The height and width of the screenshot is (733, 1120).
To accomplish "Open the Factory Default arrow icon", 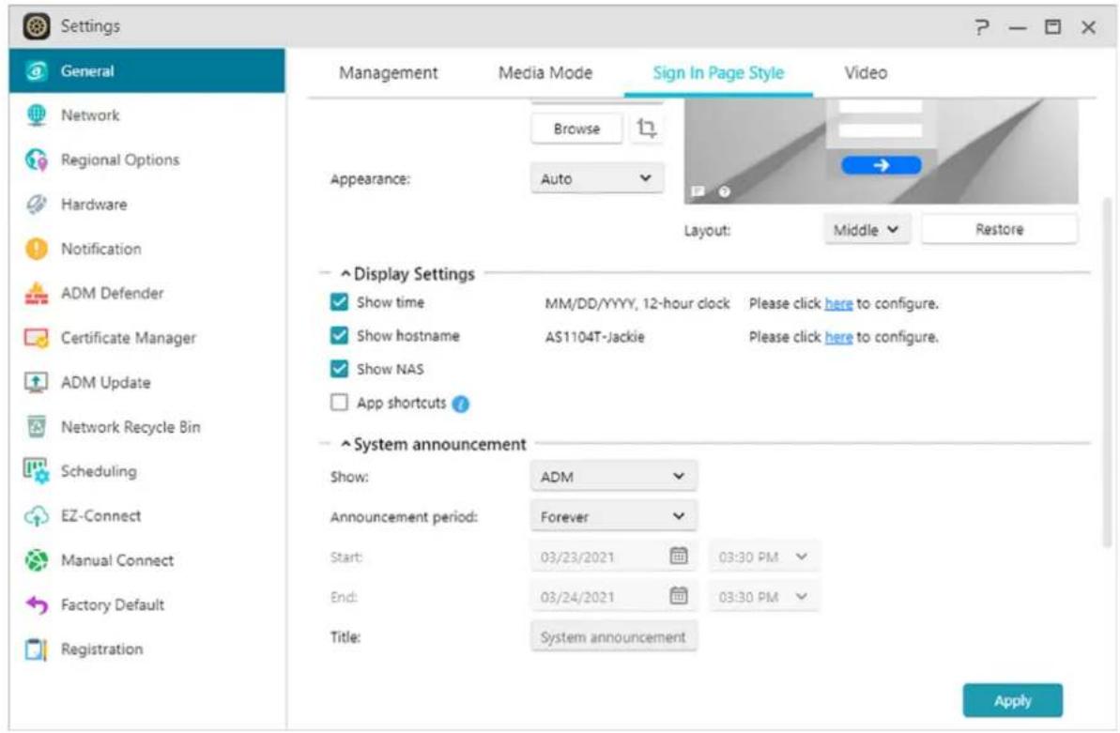I will coord(29,605).
